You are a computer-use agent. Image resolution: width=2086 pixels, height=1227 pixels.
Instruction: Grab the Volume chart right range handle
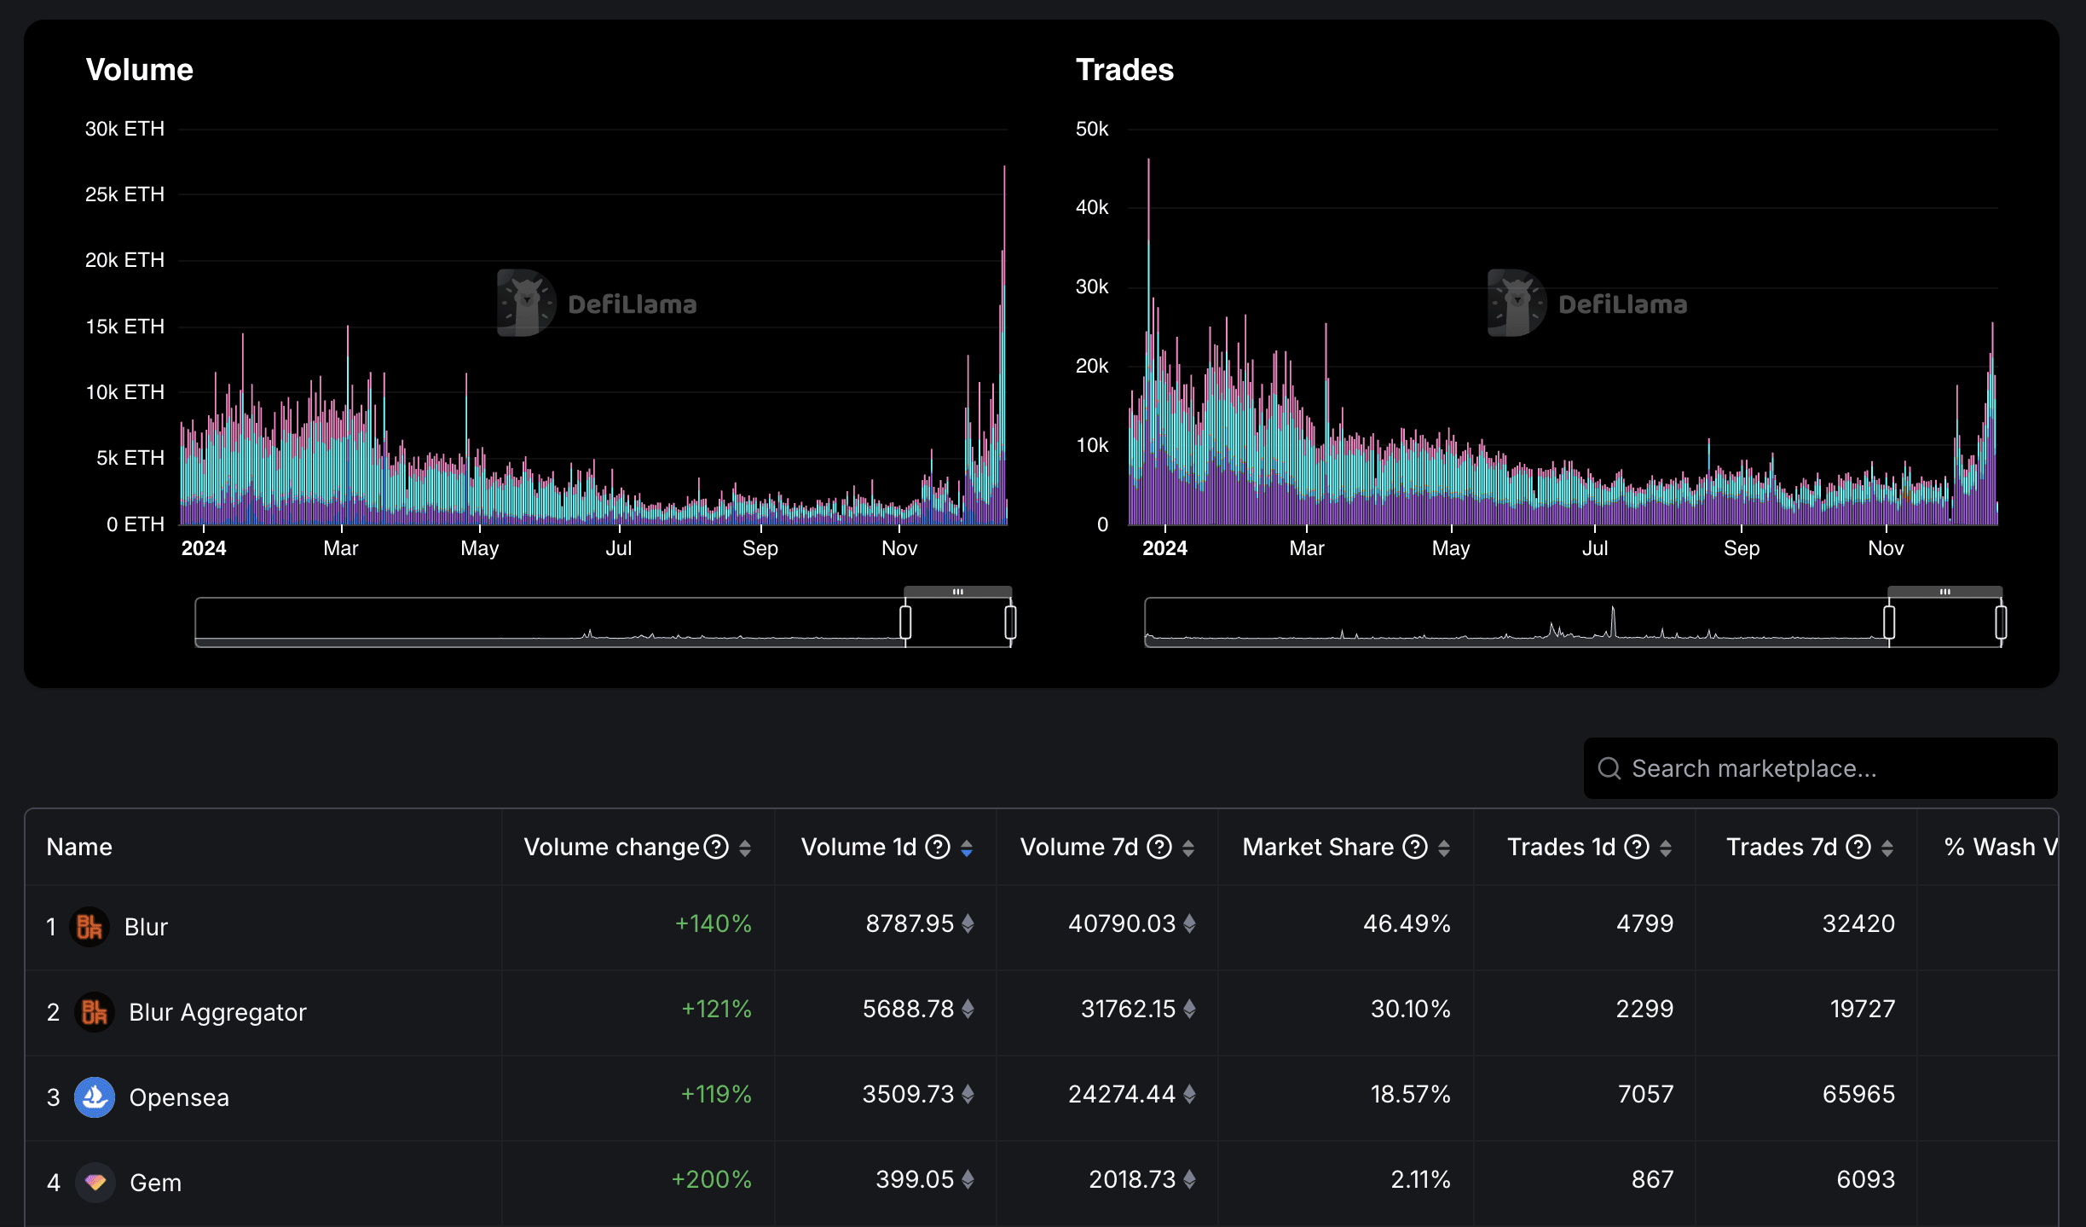point(1010,622)
